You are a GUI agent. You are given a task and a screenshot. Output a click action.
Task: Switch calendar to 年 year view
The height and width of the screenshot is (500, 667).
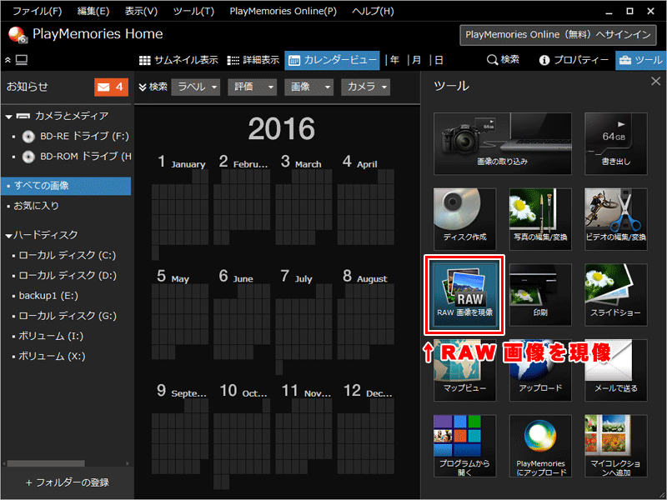click(x=394, y=60)
